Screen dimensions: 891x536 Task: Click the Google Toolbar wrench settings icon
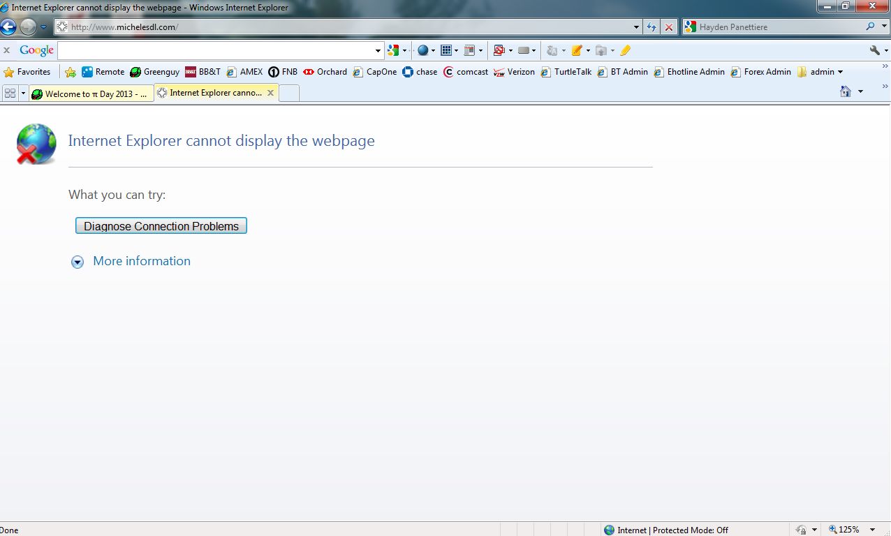(x=874, y=50)
